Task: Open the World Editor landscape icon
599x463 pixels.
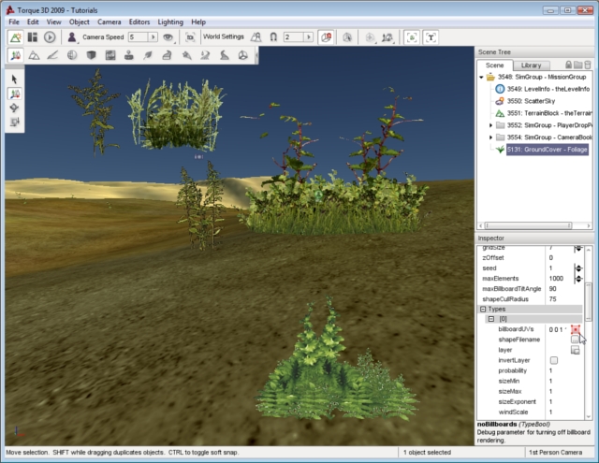Action: tap(16, 37)
